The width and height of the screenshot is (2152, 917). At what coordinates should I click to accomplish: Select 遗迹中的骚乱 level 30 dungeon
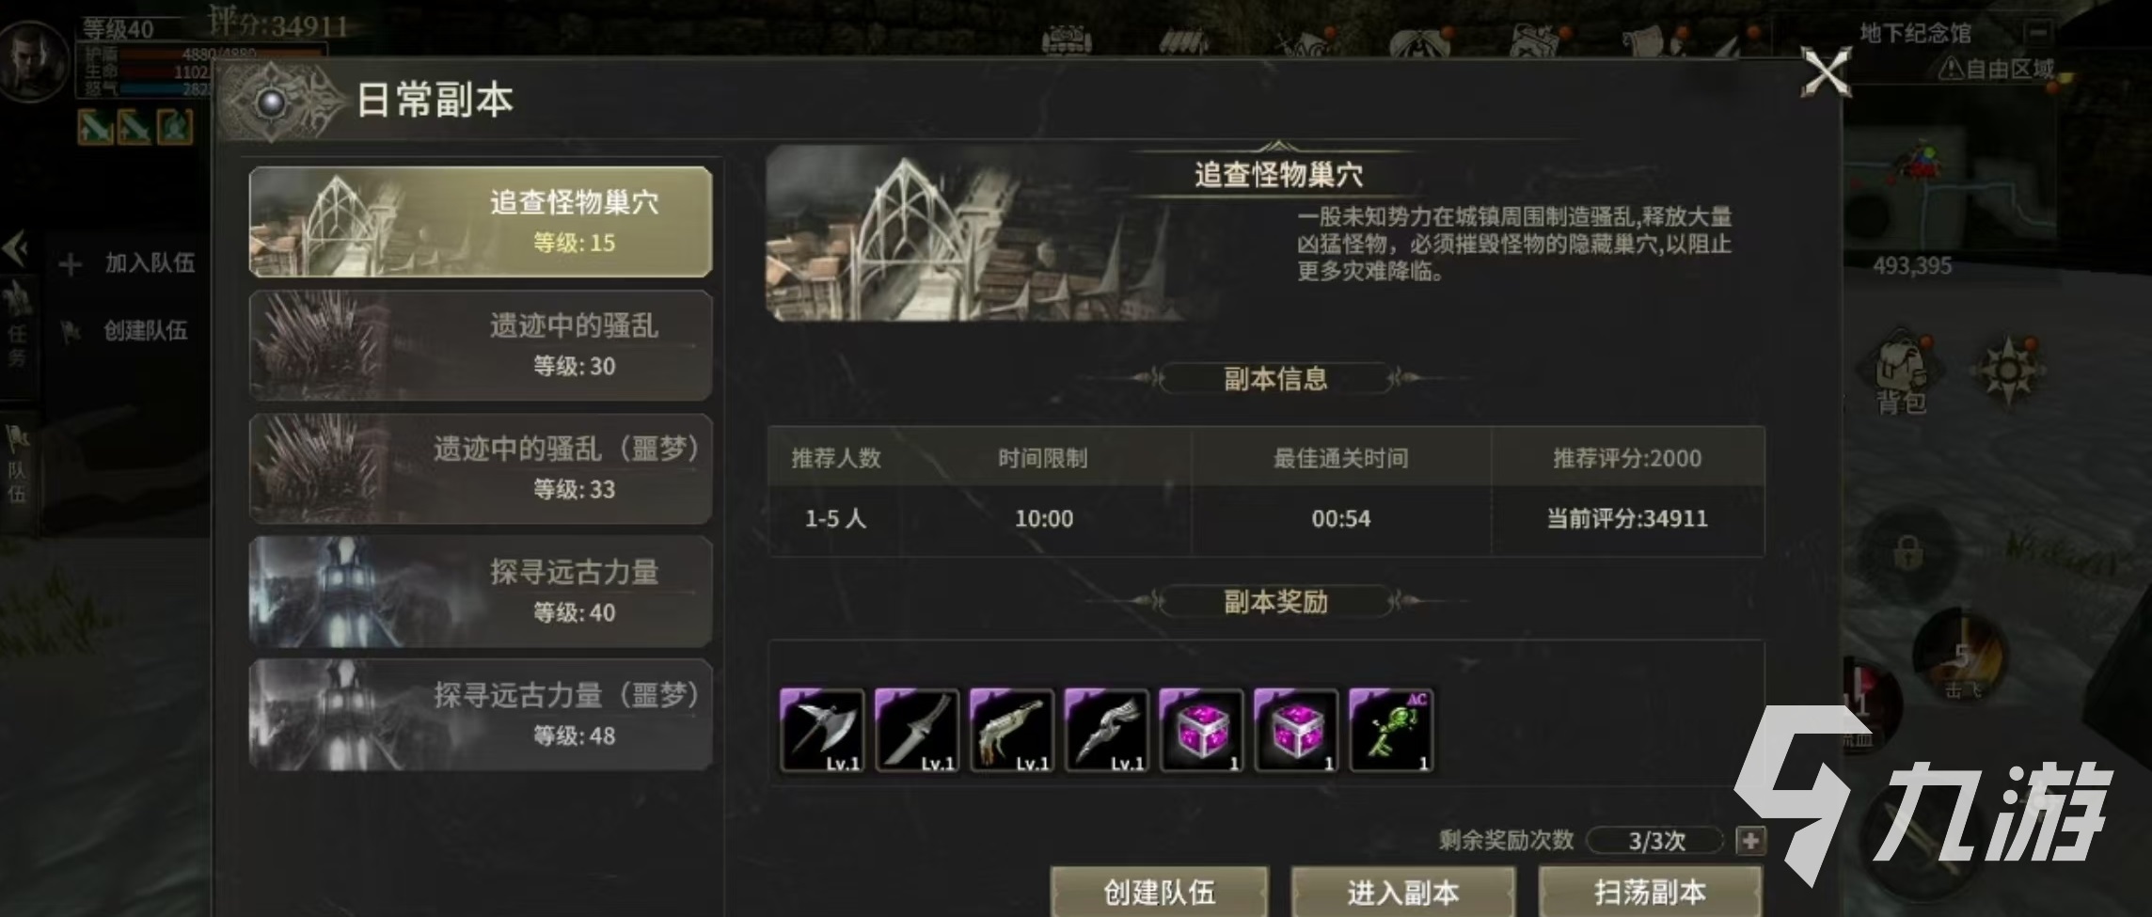tap(481, 345)
